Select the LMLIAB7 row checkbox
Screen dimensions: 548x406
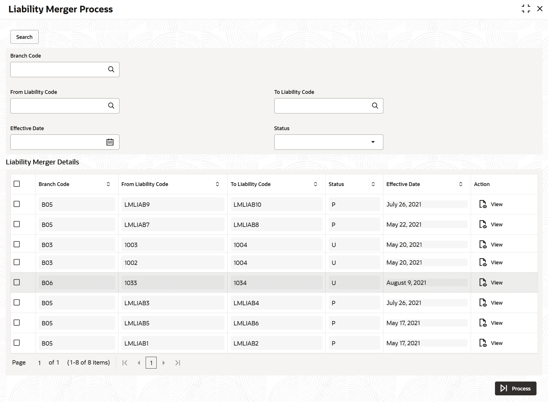coord(17,224)
